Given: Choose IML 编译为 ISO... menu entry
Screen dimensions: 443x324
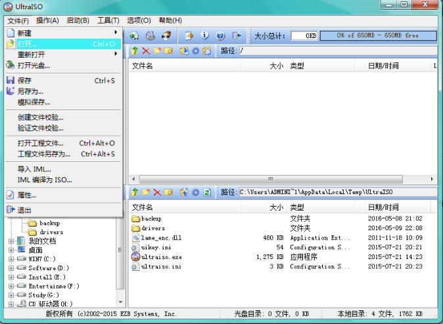Looking at the screenshot, I should 64,180.
